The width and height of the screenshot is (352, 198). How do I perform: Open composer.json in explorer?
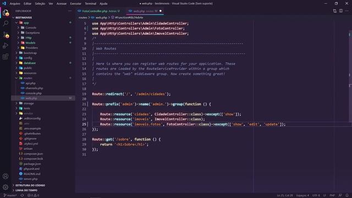[33, 154]
